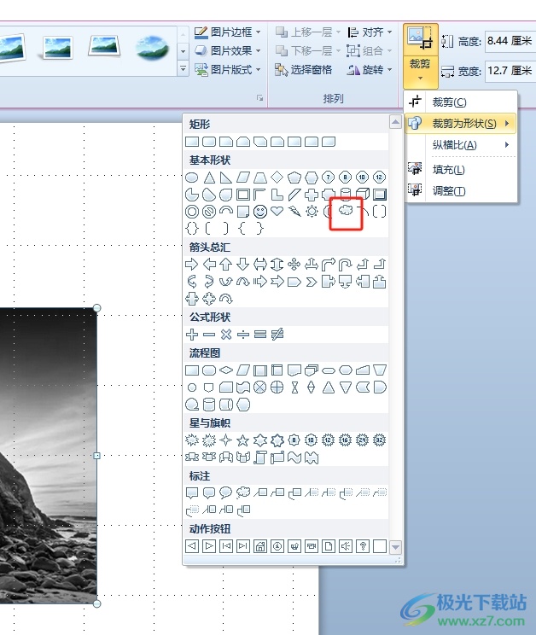536x635 pixels.
Task: Choose the explosion 1 star shape
Action: 191,440
